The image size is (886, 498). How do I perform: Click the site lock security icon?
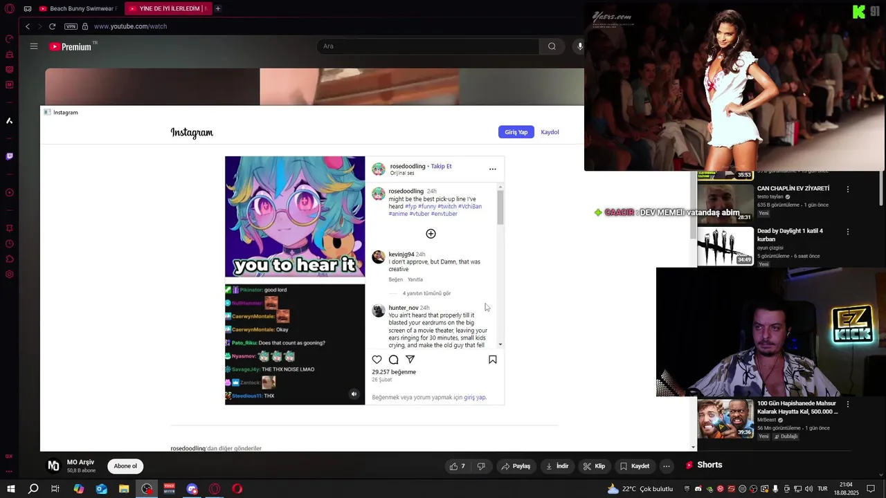[x=85, y=26]
